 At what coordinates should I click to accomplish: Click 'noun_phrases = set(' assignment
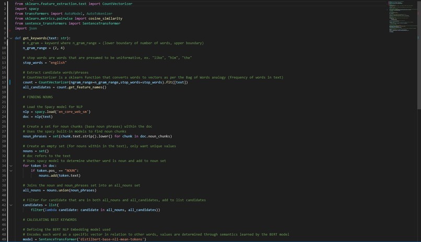pyautogui.click(x=41, y=136)
